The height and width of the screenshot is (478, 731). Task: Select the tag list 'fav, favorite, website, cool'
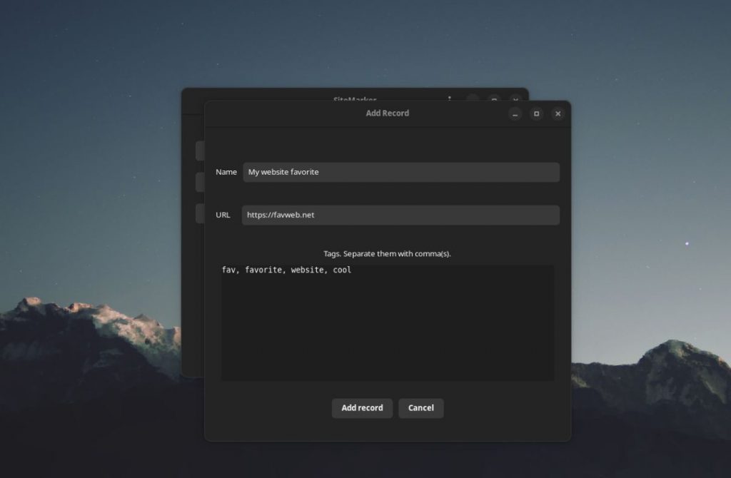click(286, 270)
